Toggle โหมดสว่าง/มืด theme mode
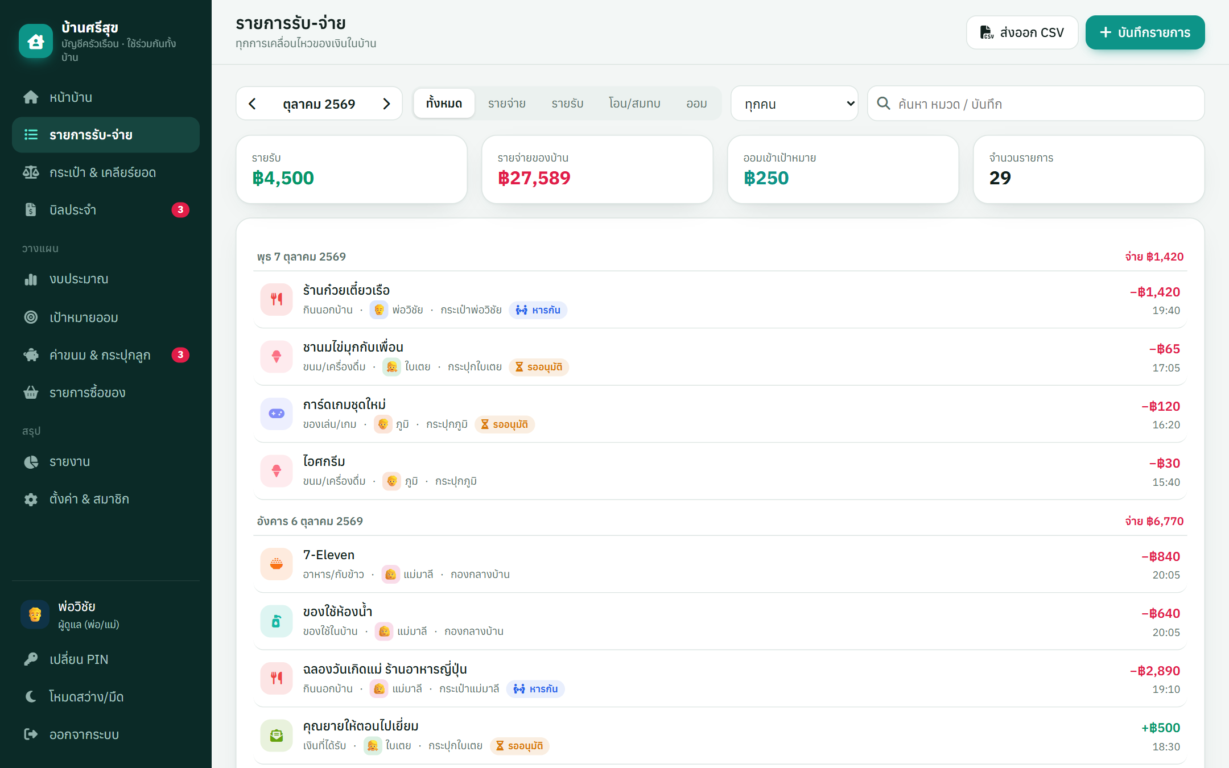This screenshot has height=768, width=1229. coord(106,697)
